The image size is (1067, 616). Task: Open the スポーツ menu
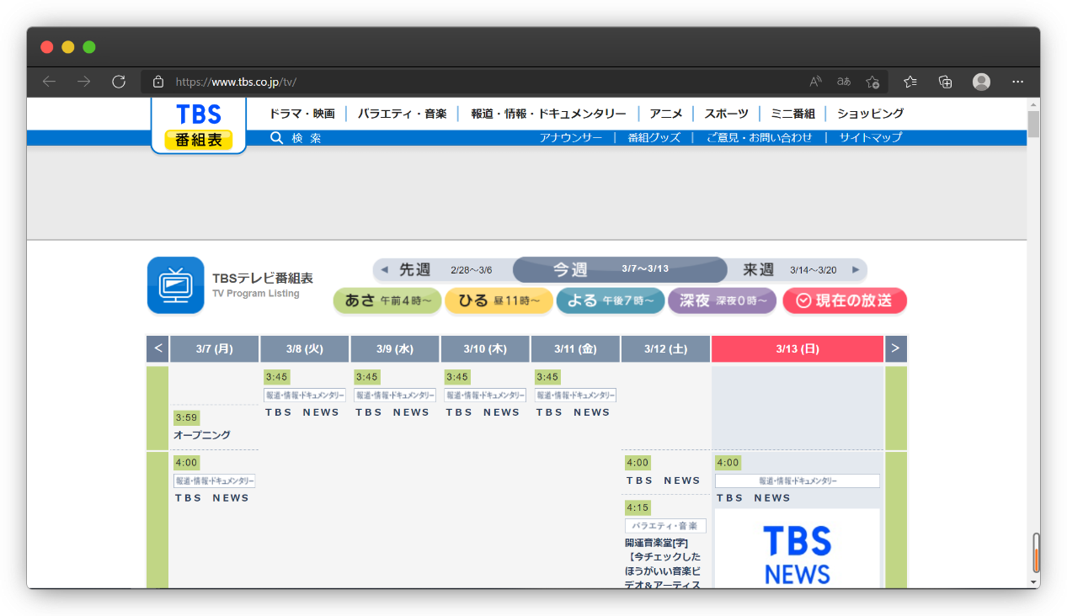pos(726,114)
